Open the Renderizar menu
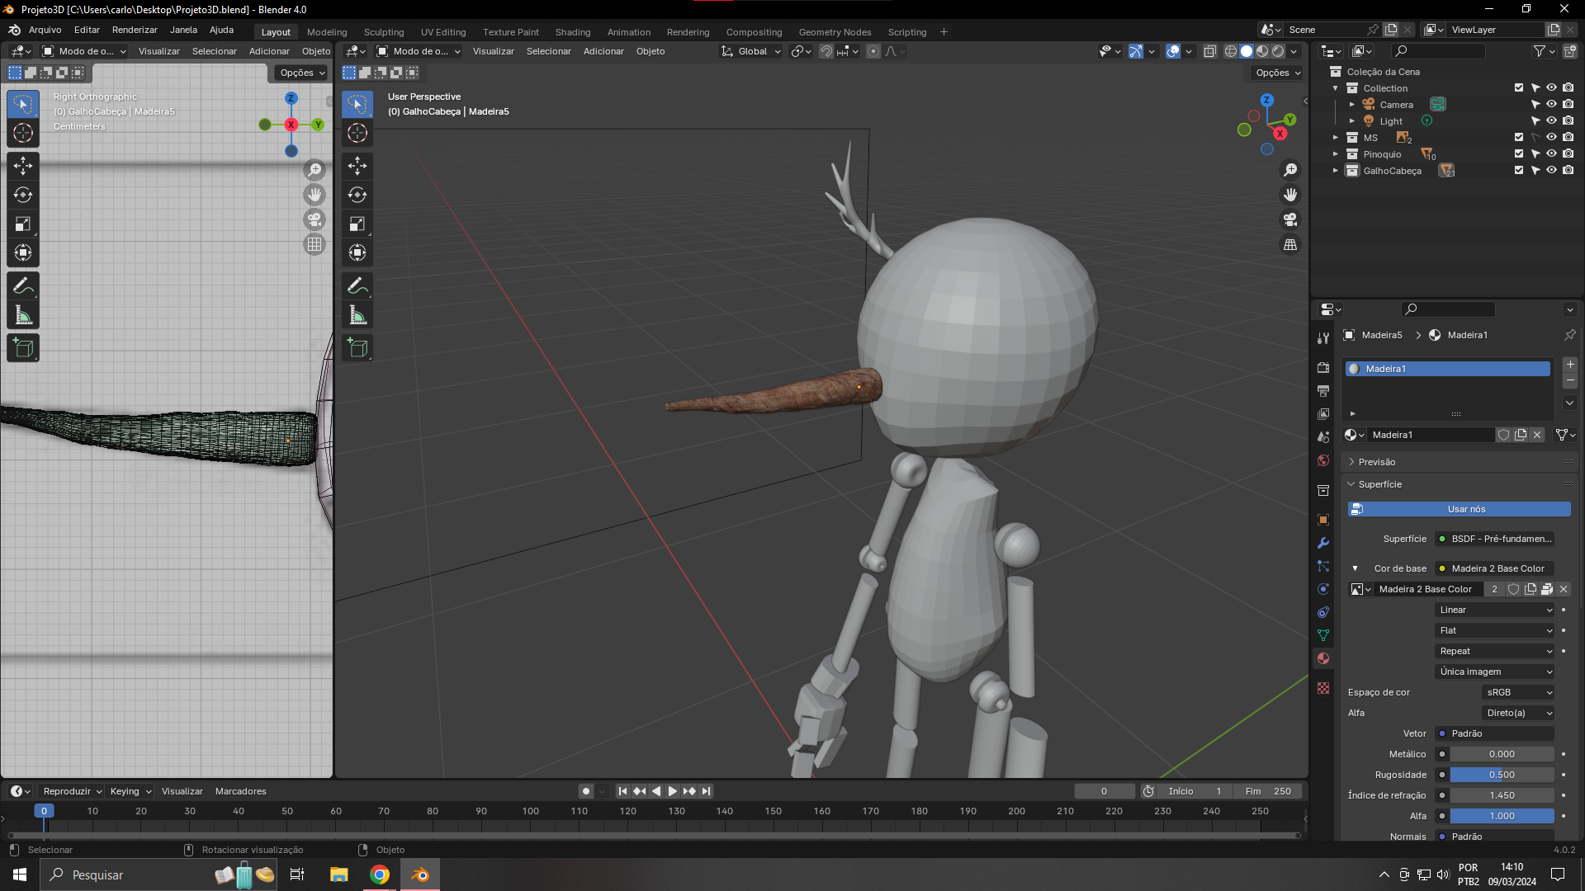Image resolution: width=1585 pixels, height=891 pixels. (x=135, y=30)
